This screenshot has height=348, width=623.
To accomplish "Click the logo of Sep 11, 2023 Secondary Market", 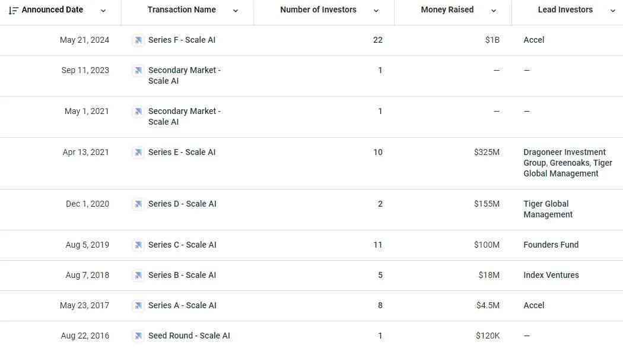I will pos(138,71).
